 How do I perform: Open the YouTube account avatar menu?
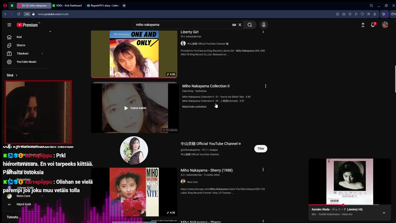tap(385, 25)
